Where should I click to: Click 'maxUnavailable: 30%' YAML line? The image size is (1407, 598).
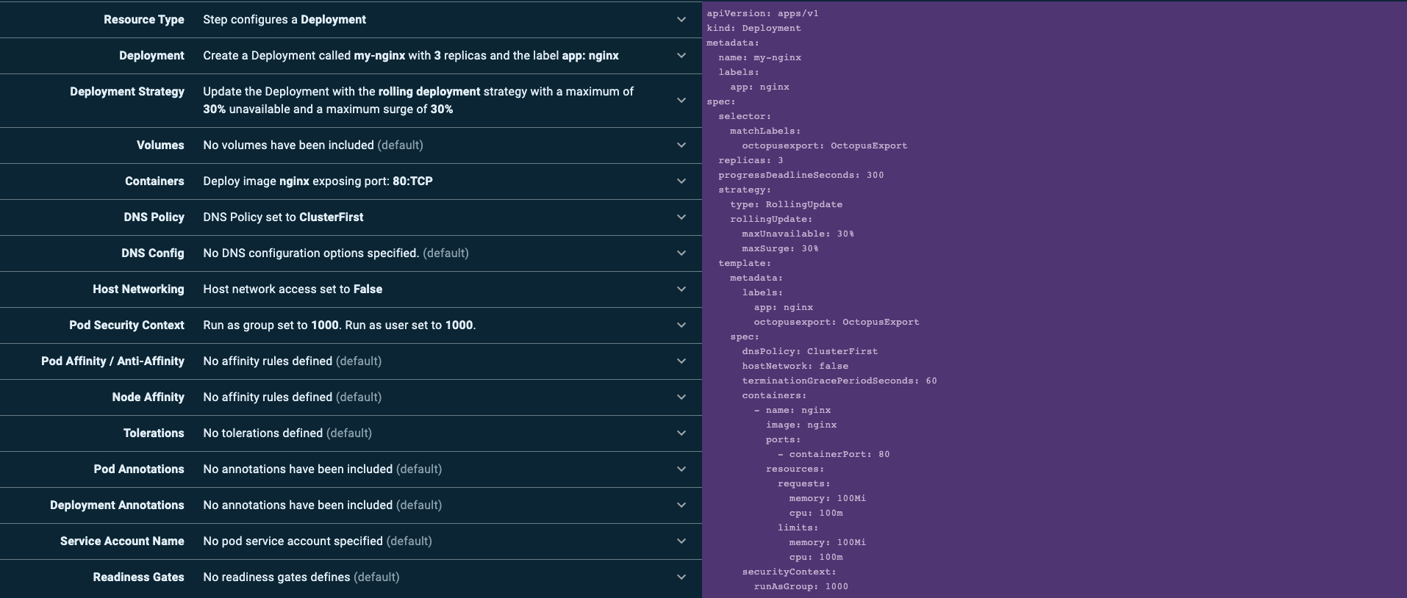(798, 234)
